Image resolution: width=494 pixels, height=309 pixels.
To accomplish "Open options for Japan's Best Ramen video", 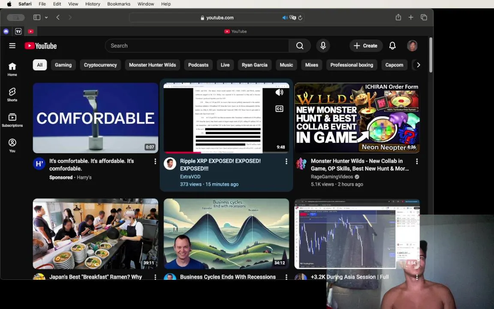I will point(155,277).
